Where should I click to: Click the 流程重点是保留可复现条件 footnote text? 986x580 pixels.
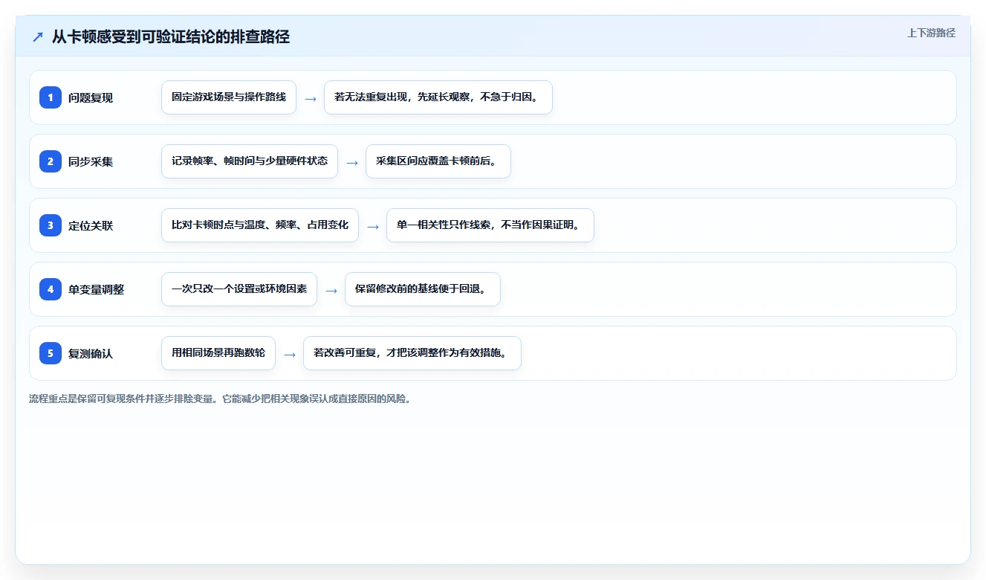tap(220, 399)
